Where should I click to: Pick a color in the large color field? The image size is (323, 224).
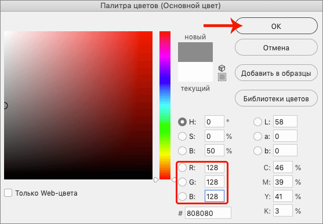click(78, 105)
